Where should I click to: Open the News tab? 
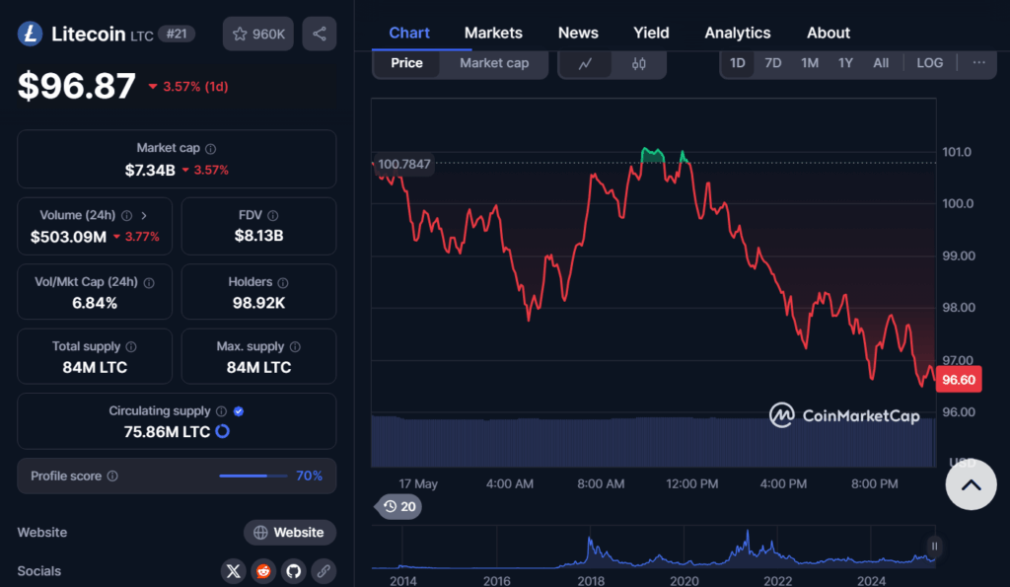[578, 33]
